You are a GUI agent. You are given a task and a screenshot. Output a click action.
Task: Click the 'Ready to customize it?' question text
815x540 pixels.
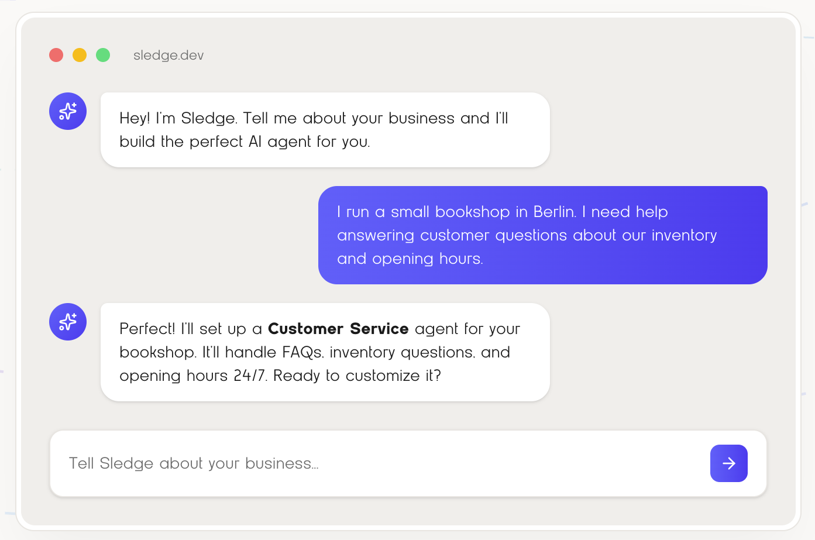pos(357,376)
